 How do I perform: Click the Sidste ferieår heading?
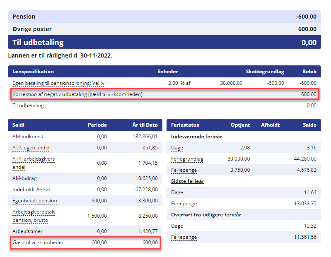(187, 181)
